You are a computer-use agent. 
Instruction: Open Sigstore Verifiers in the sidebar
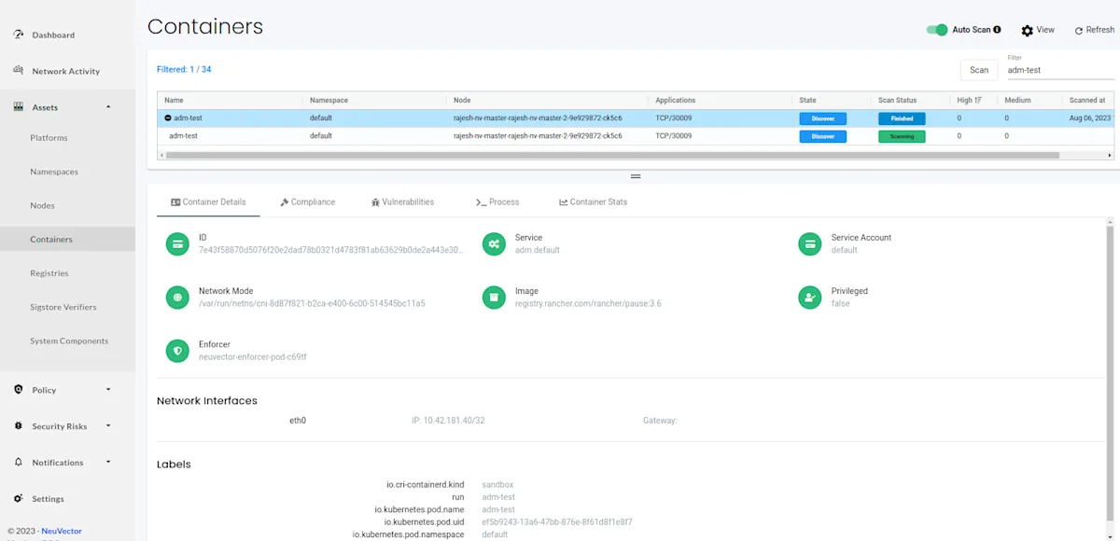point(63,307)
